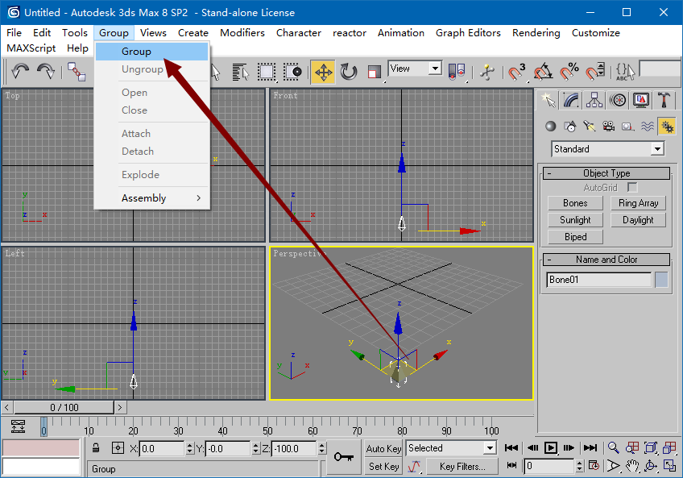Open the Modifiers menu

coord(242,33)
